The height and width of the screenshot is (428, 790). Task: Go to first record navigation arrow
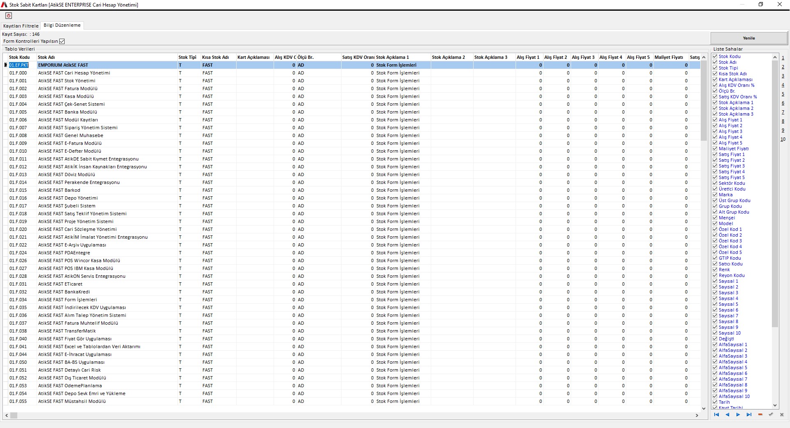tap(716, 415)
